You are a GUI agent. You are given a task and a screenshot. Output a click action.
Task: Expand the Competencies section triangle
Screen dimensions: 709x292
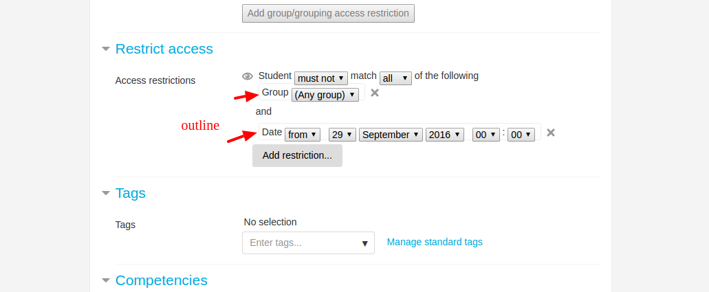(106, 280)
